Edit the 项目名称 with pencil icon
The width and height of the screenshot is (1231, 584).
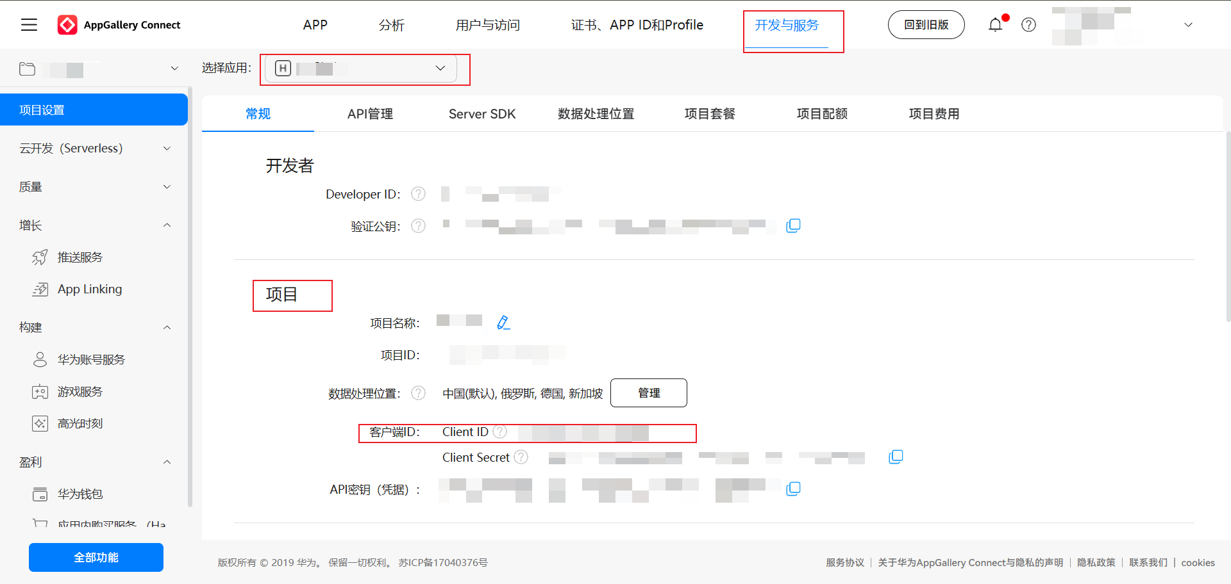tap(503, 323)
